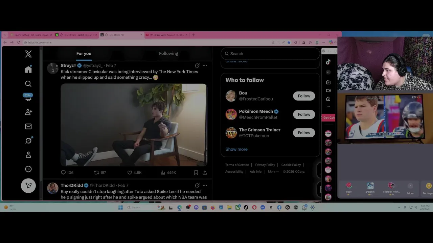Open Cookie Policy link
The height and width of the screenshot is (243, 433).
coord(291,165)
